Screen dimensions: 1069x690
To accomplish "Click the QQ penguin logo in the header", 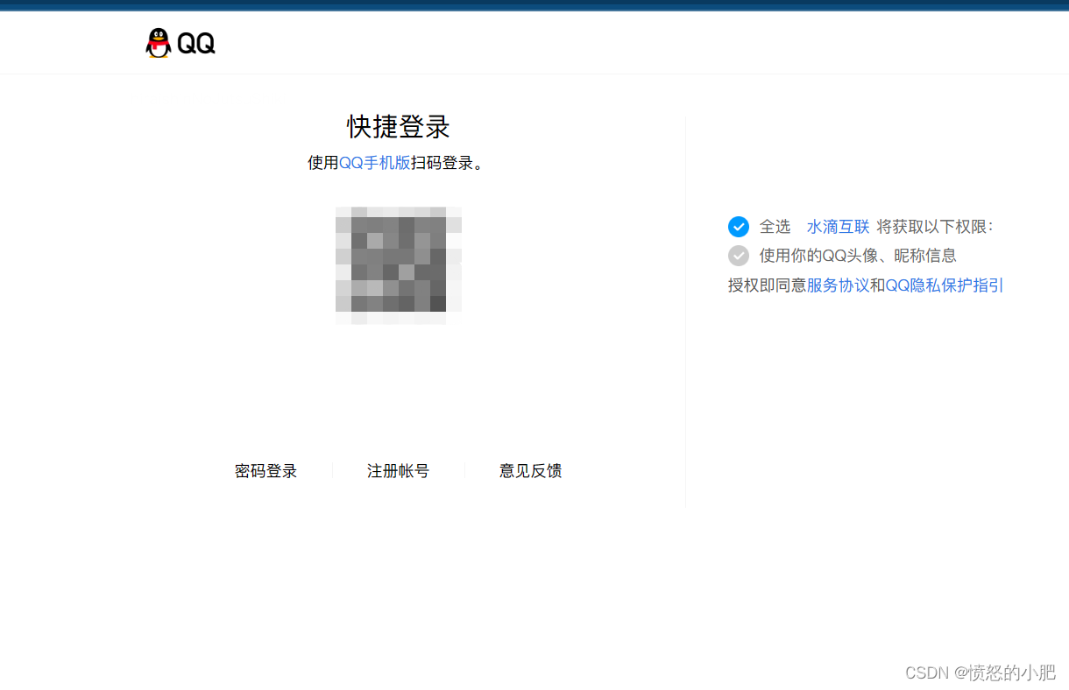I will 159,42.
